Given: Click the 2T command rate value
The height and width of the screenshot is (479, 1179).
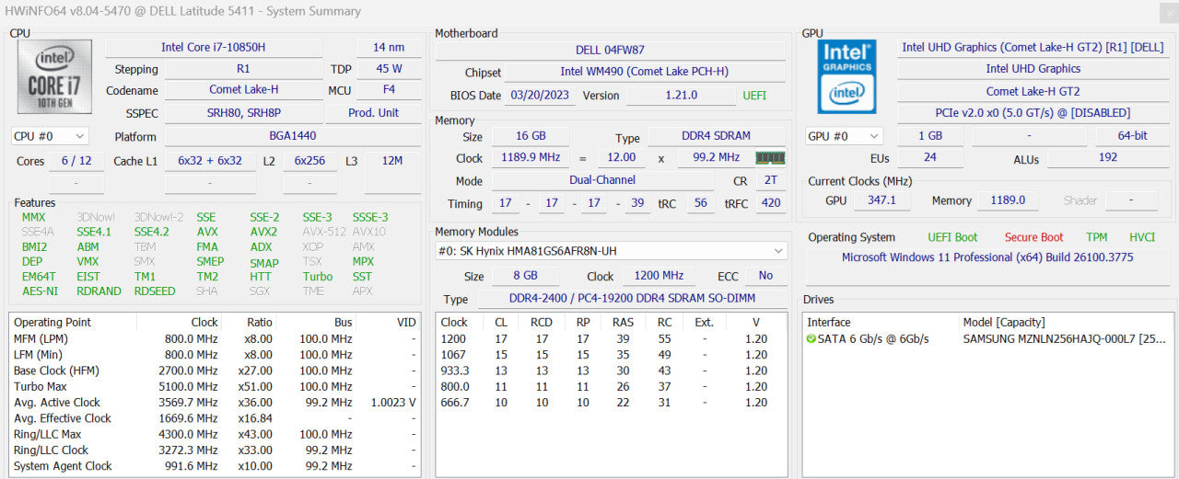Looking at the screenshot, I should [771, 180].
